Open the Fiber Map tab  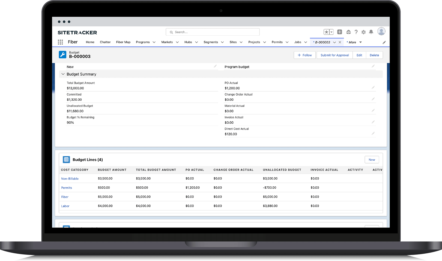pos(123,42)
